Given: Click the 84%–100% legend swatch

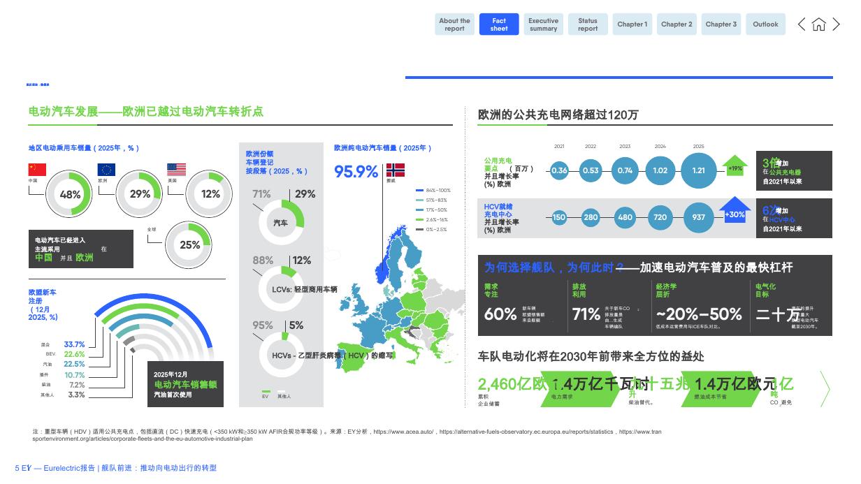Looking at the screenshot, I should (419, 190).
